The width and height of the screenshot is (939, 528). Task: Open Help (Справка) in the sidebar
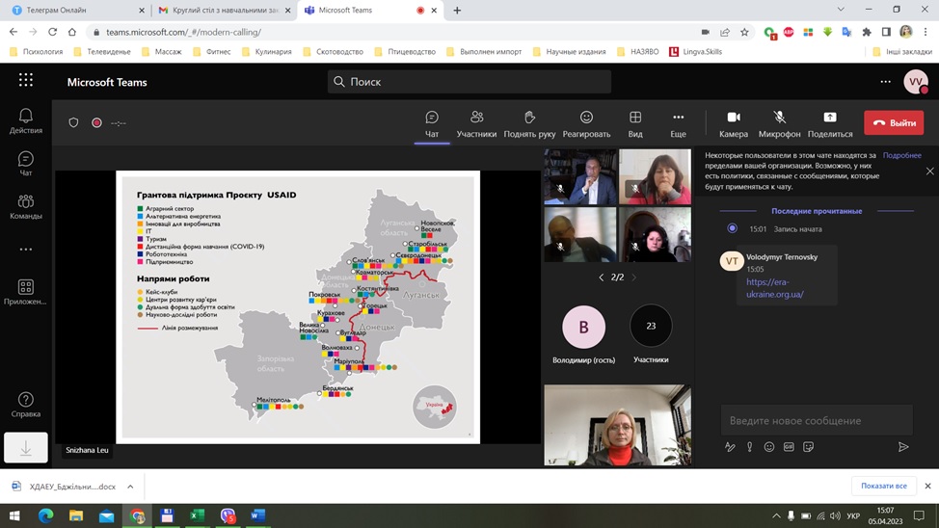point(26,405)
